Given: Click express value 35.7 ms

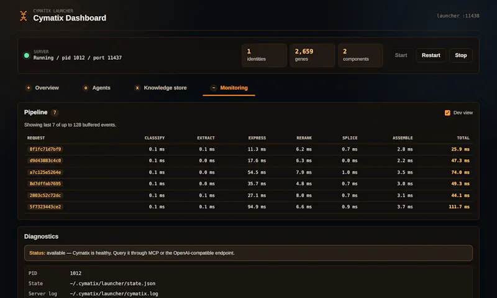Looking at the screenshot, I should tap(257, 184).
